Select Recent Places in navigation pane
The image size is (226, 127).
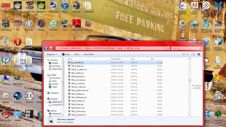tap(56, 69)
